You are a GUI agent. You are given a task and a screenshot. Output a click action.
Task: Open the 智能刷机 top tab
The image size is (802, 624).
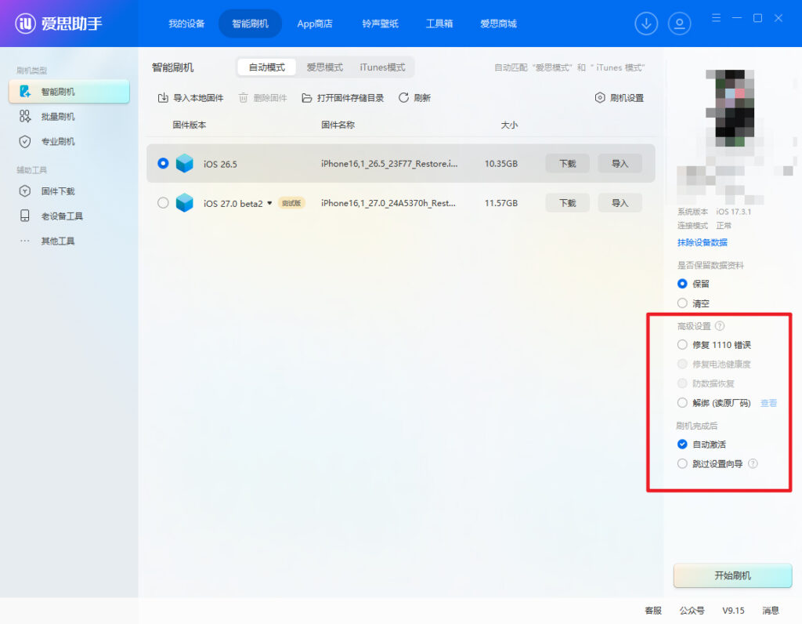250,24
